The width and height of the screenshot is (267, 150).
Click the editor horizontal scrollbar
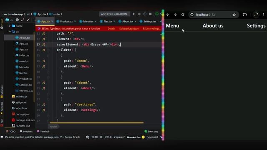(x=96, y=122)
